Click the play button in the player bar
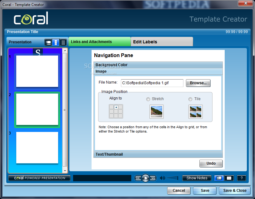 point(146,178)
